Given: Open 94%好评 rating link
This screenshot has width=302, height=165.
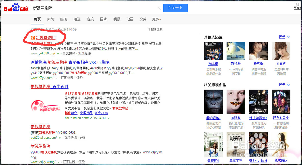Looking at the screenshot, I should pos(84,53).
